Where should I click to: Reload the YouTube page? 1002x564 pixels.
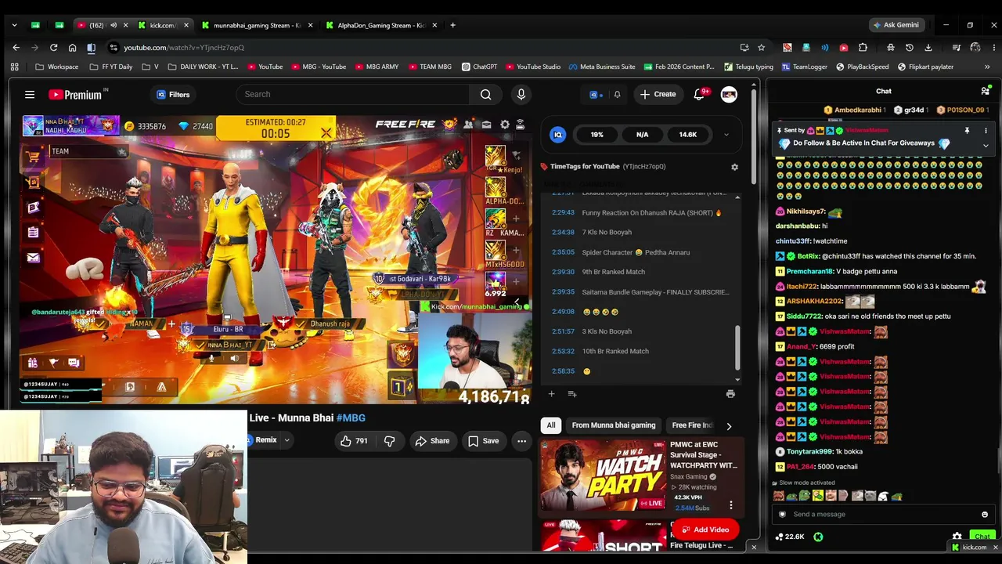click(53, 48)
